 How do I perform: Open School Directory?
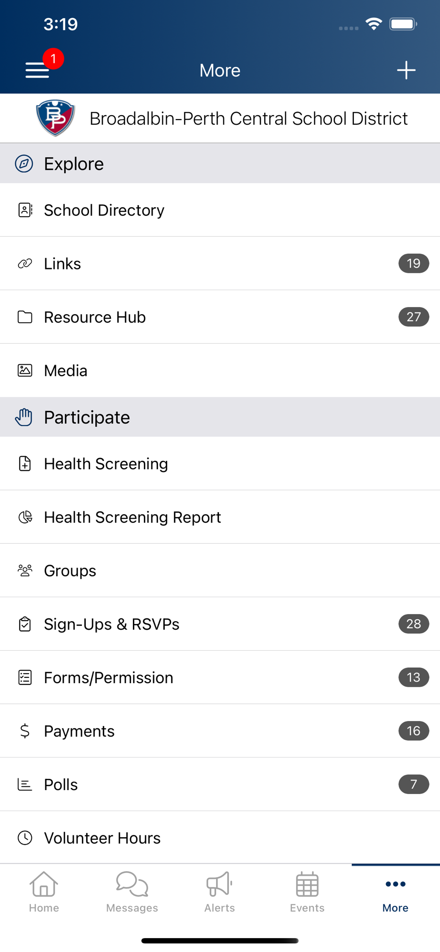point(220,210)
